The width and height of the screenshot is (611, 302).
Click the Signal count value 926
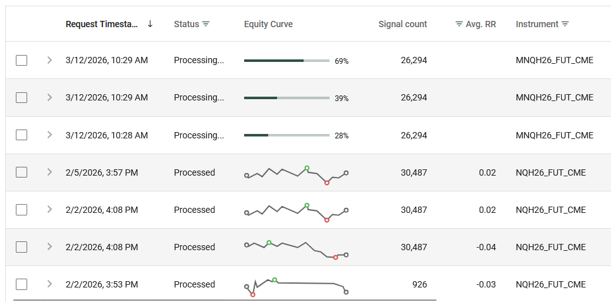[x=419, y=284]
